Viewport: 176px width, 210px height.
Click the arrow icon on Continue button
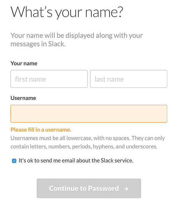126,189
